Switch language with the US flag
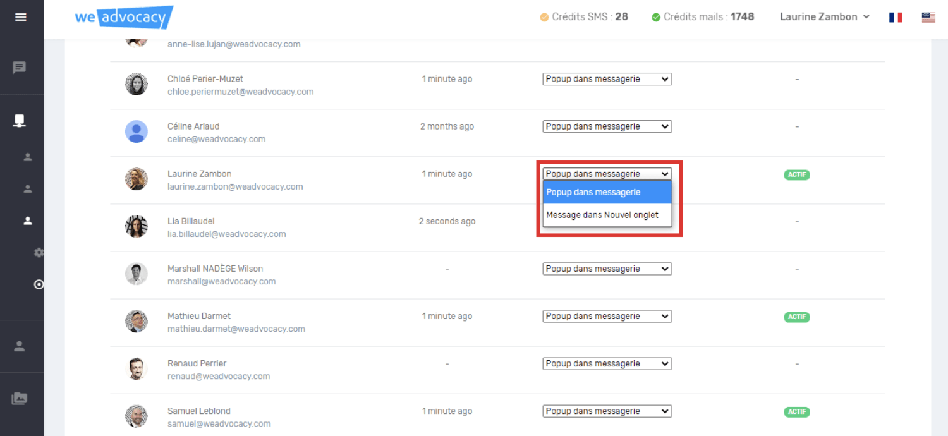 click(928, 17)
